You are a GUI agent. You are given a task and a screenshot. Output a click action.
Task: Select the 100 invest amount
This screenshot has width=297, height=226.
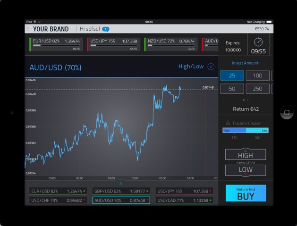(257, 75)
